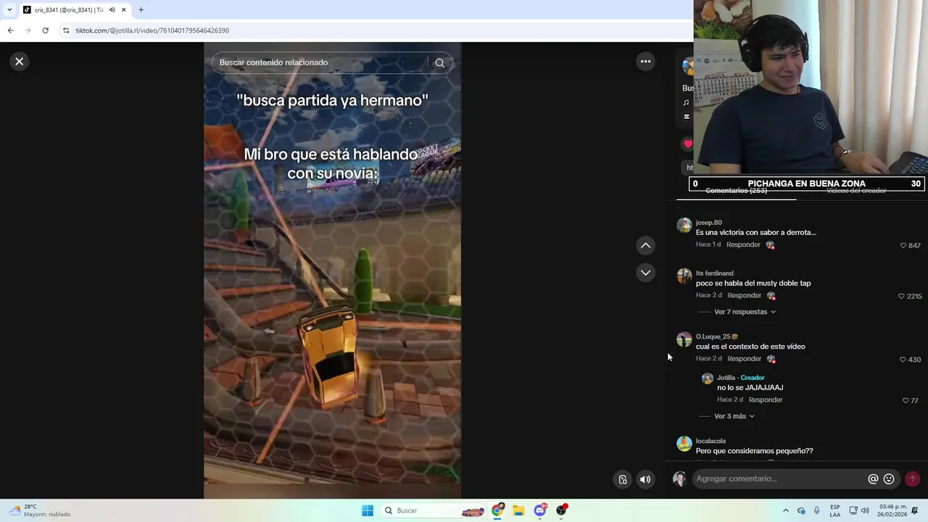Click the taskbar Buscar search box
Screen dimensions: 928x522
pos(431,510)
